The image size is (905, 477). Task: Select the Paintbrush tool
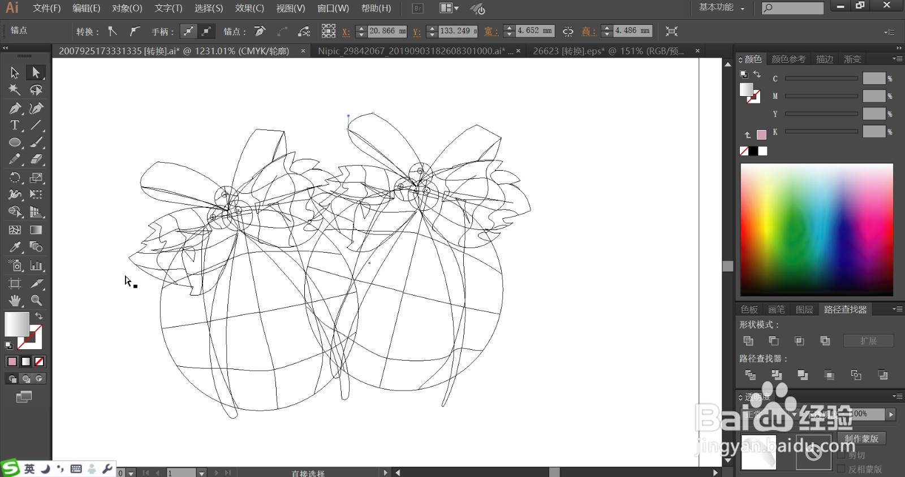(x=36, y=142)
